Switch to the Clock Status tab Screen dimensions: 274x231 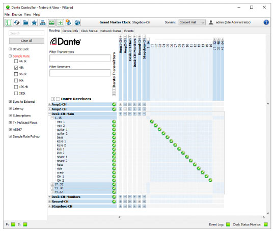point(89,31)
